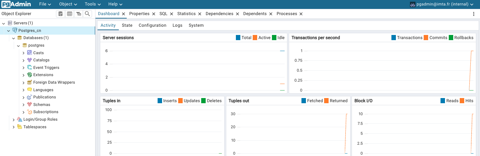Click the Databases node icon

pyautogui.click(x=20, y=38)
